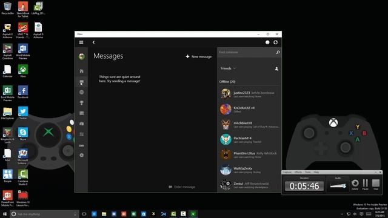Image resolution: width=388 pixels, height=218 pixels.
Task: Open SketchBook for Tablet desktop icon
Action: click(x=23, y=10)
